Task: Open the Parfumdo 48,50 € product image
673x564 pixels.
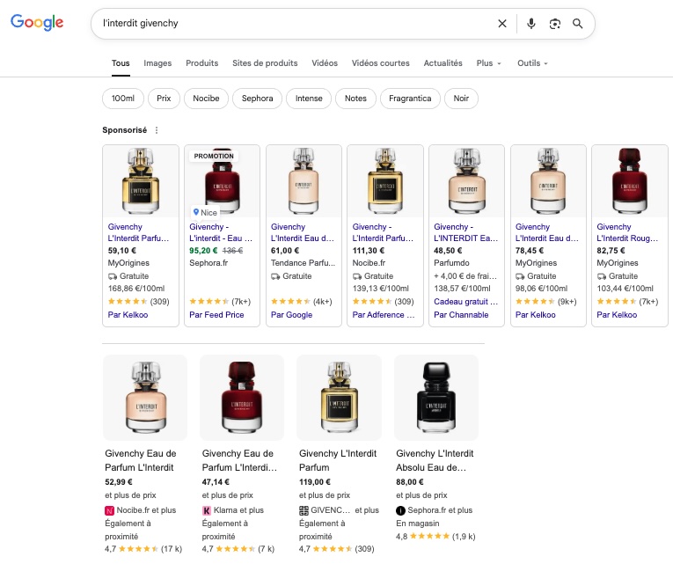Action: click(x=466, y=181)
